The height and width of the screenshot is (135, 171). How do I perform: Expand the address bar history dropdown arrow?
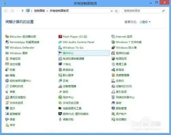[111, 11]
